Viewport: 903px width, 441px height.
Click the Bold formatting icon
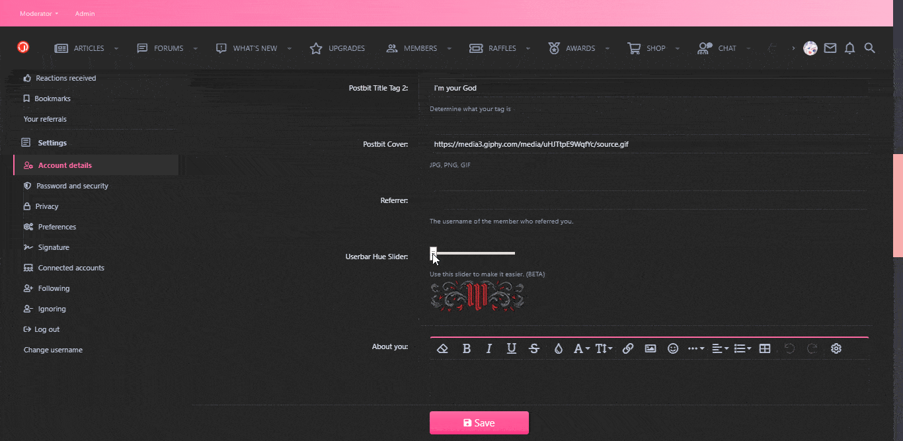[x=467, y=348]
